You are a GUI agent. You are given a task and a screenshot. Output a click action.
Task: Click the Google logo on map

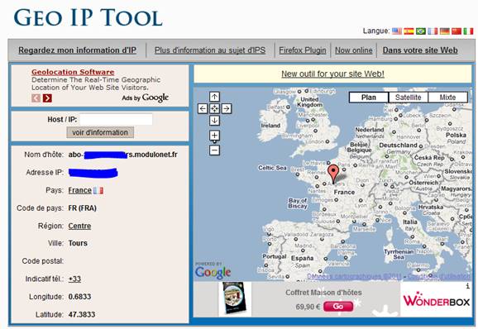click(213, 271)
